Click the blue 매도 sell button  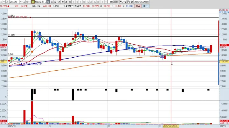[145, 6]
